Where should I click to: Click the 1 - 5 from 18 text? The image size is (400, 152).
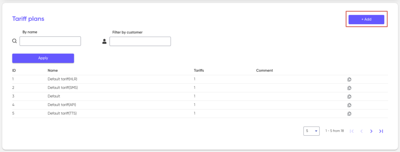pyautogui.click(x=335, y=131)
